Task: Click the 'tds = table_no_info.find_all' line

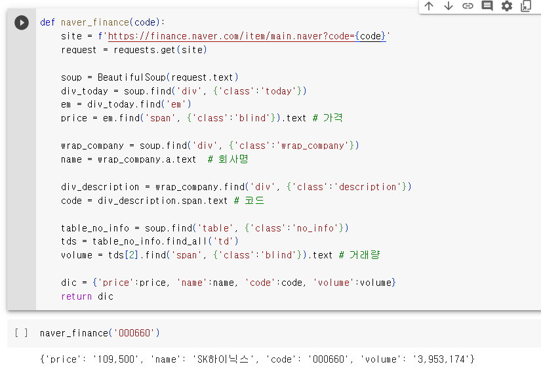Action: (x=150, y=241)
